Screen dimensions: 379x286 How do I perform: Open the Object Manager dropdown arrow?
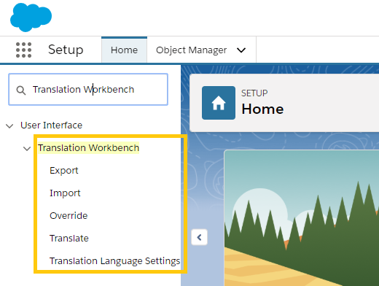(241, 50)
